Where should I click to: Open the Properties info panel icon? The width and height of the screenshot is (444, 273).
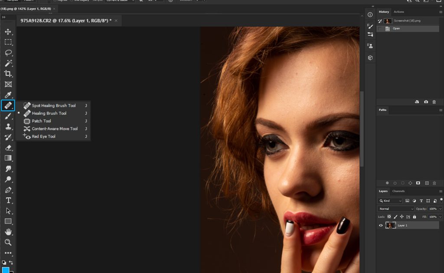tap(370, 15)
